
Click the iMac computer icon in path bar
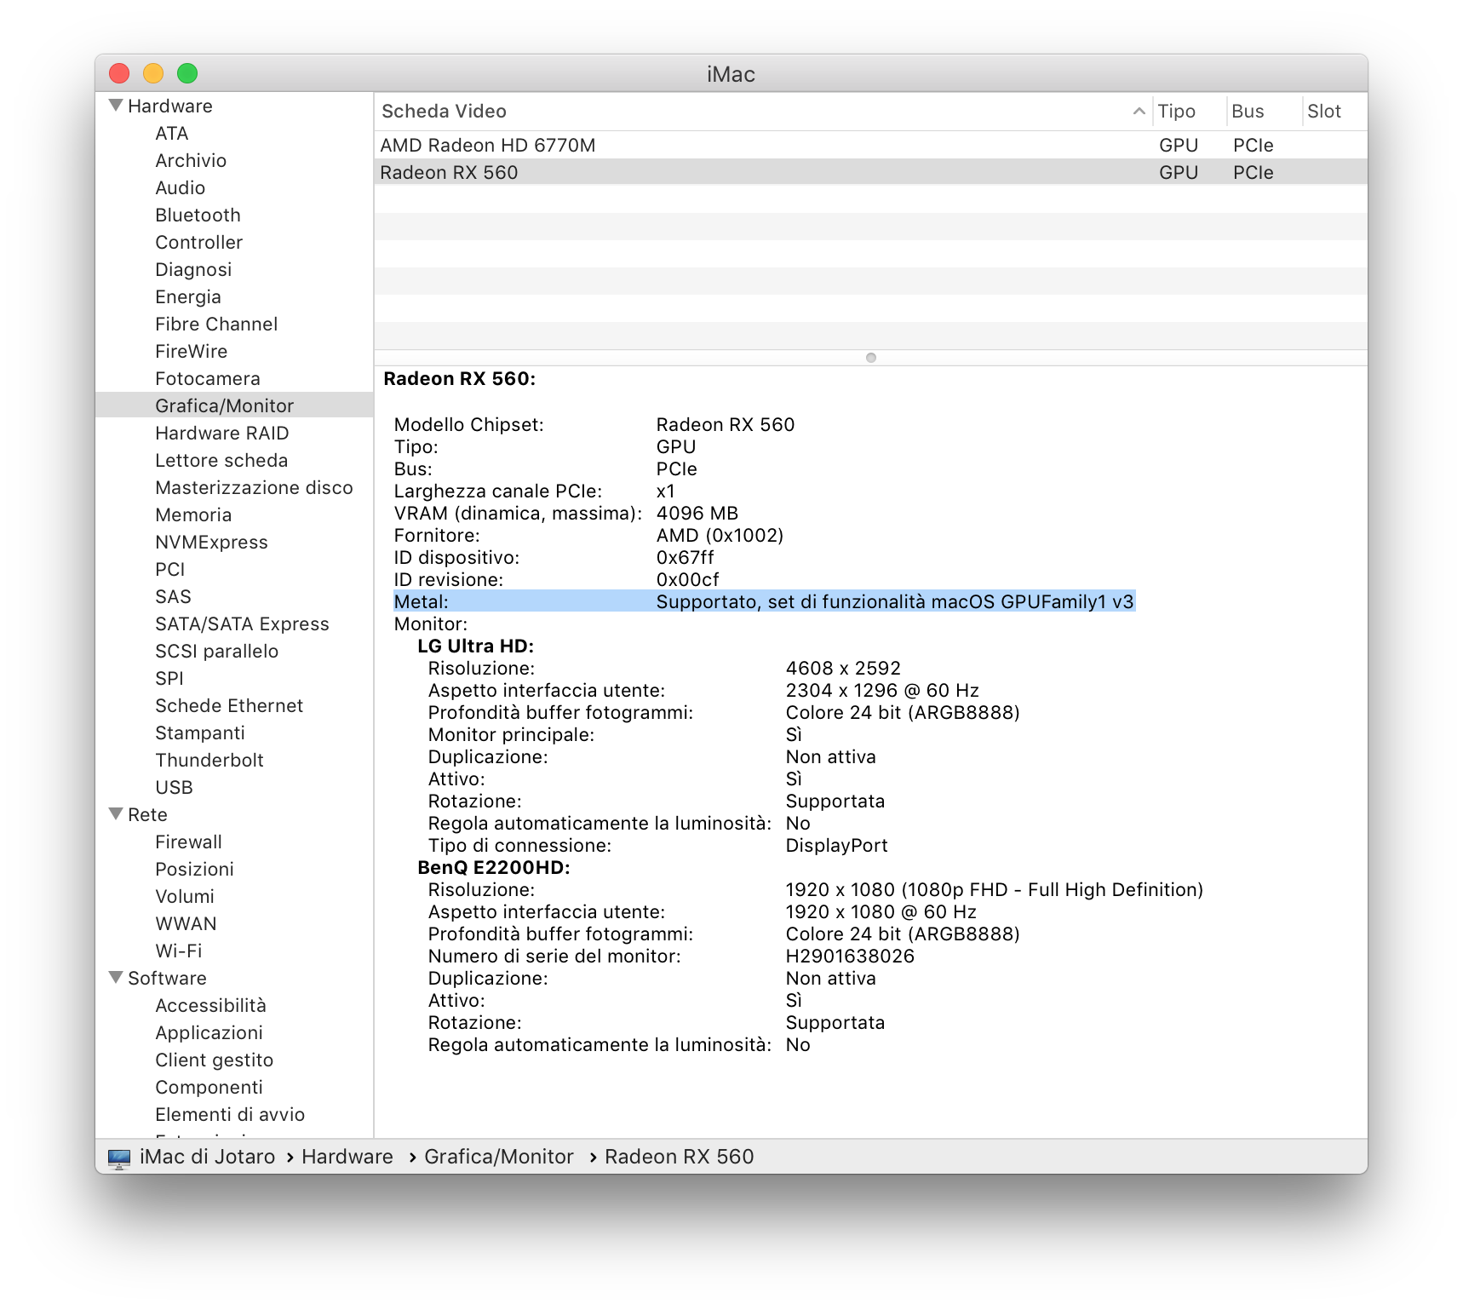coord(119,1158)
